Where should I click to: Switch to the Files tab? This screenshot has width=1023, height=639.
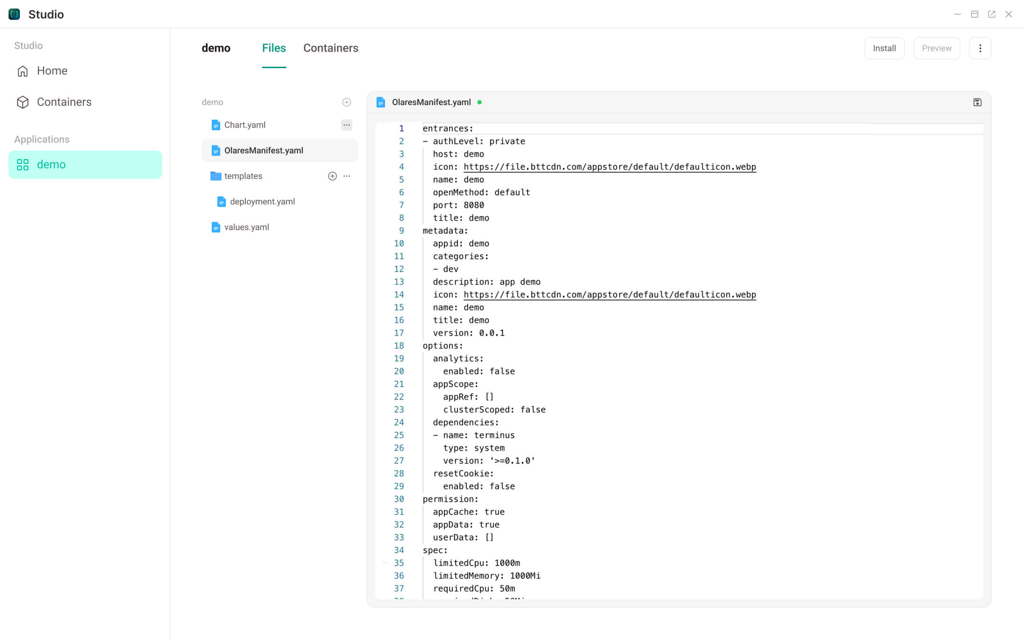point(274,48)
